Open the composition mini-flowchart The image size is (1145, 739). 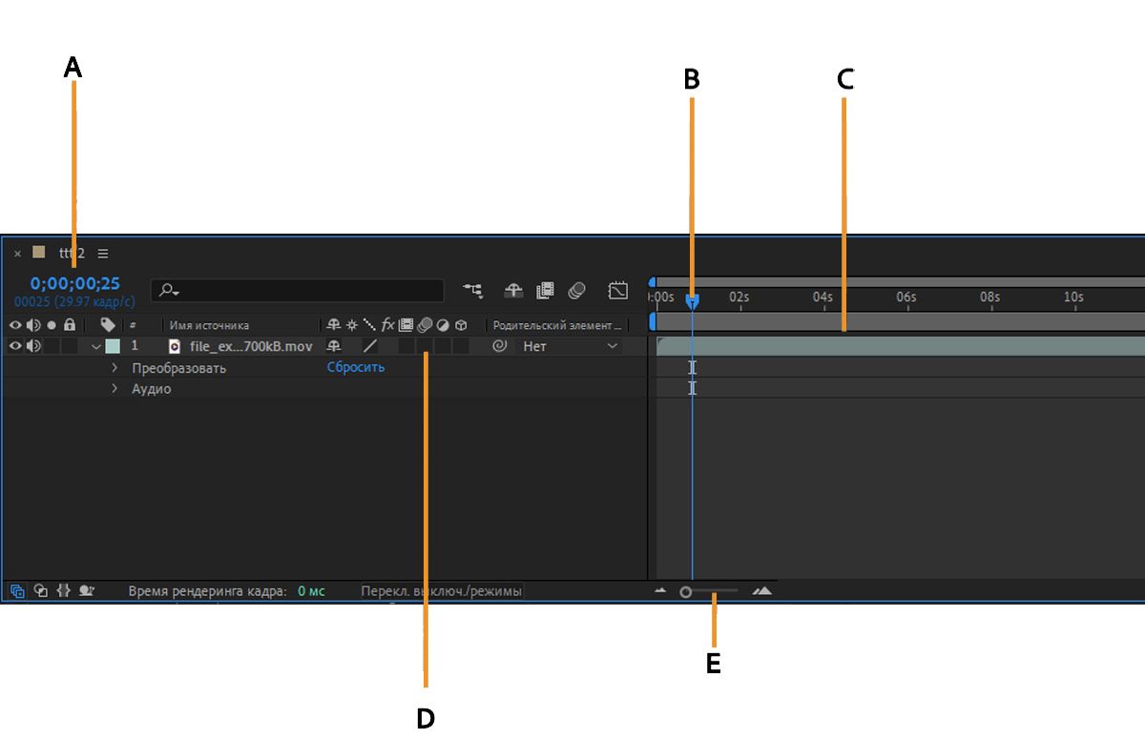click(472, 290)
